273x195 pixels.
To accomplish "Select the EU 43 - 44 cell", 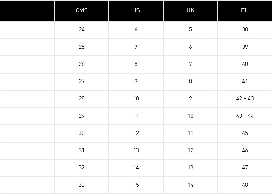I will pos(245,116).
